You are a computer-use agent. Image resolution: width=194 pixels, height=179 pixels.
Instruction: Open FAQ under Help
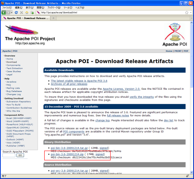coord(9,85)
